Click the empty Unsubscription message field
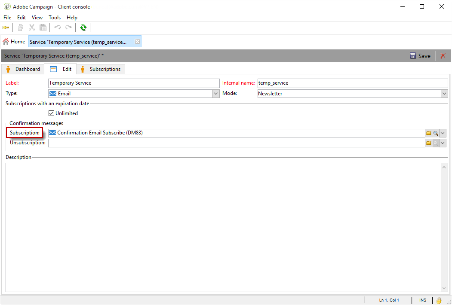Image resolution: width=452 pixels, height=305 pixels. [x=237, y=143]
